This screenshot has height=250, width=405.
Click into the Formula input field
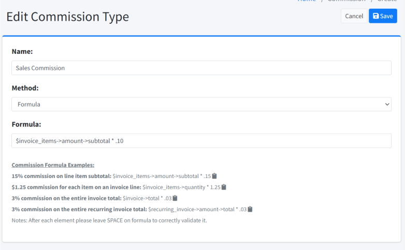[x=201, y=141]
